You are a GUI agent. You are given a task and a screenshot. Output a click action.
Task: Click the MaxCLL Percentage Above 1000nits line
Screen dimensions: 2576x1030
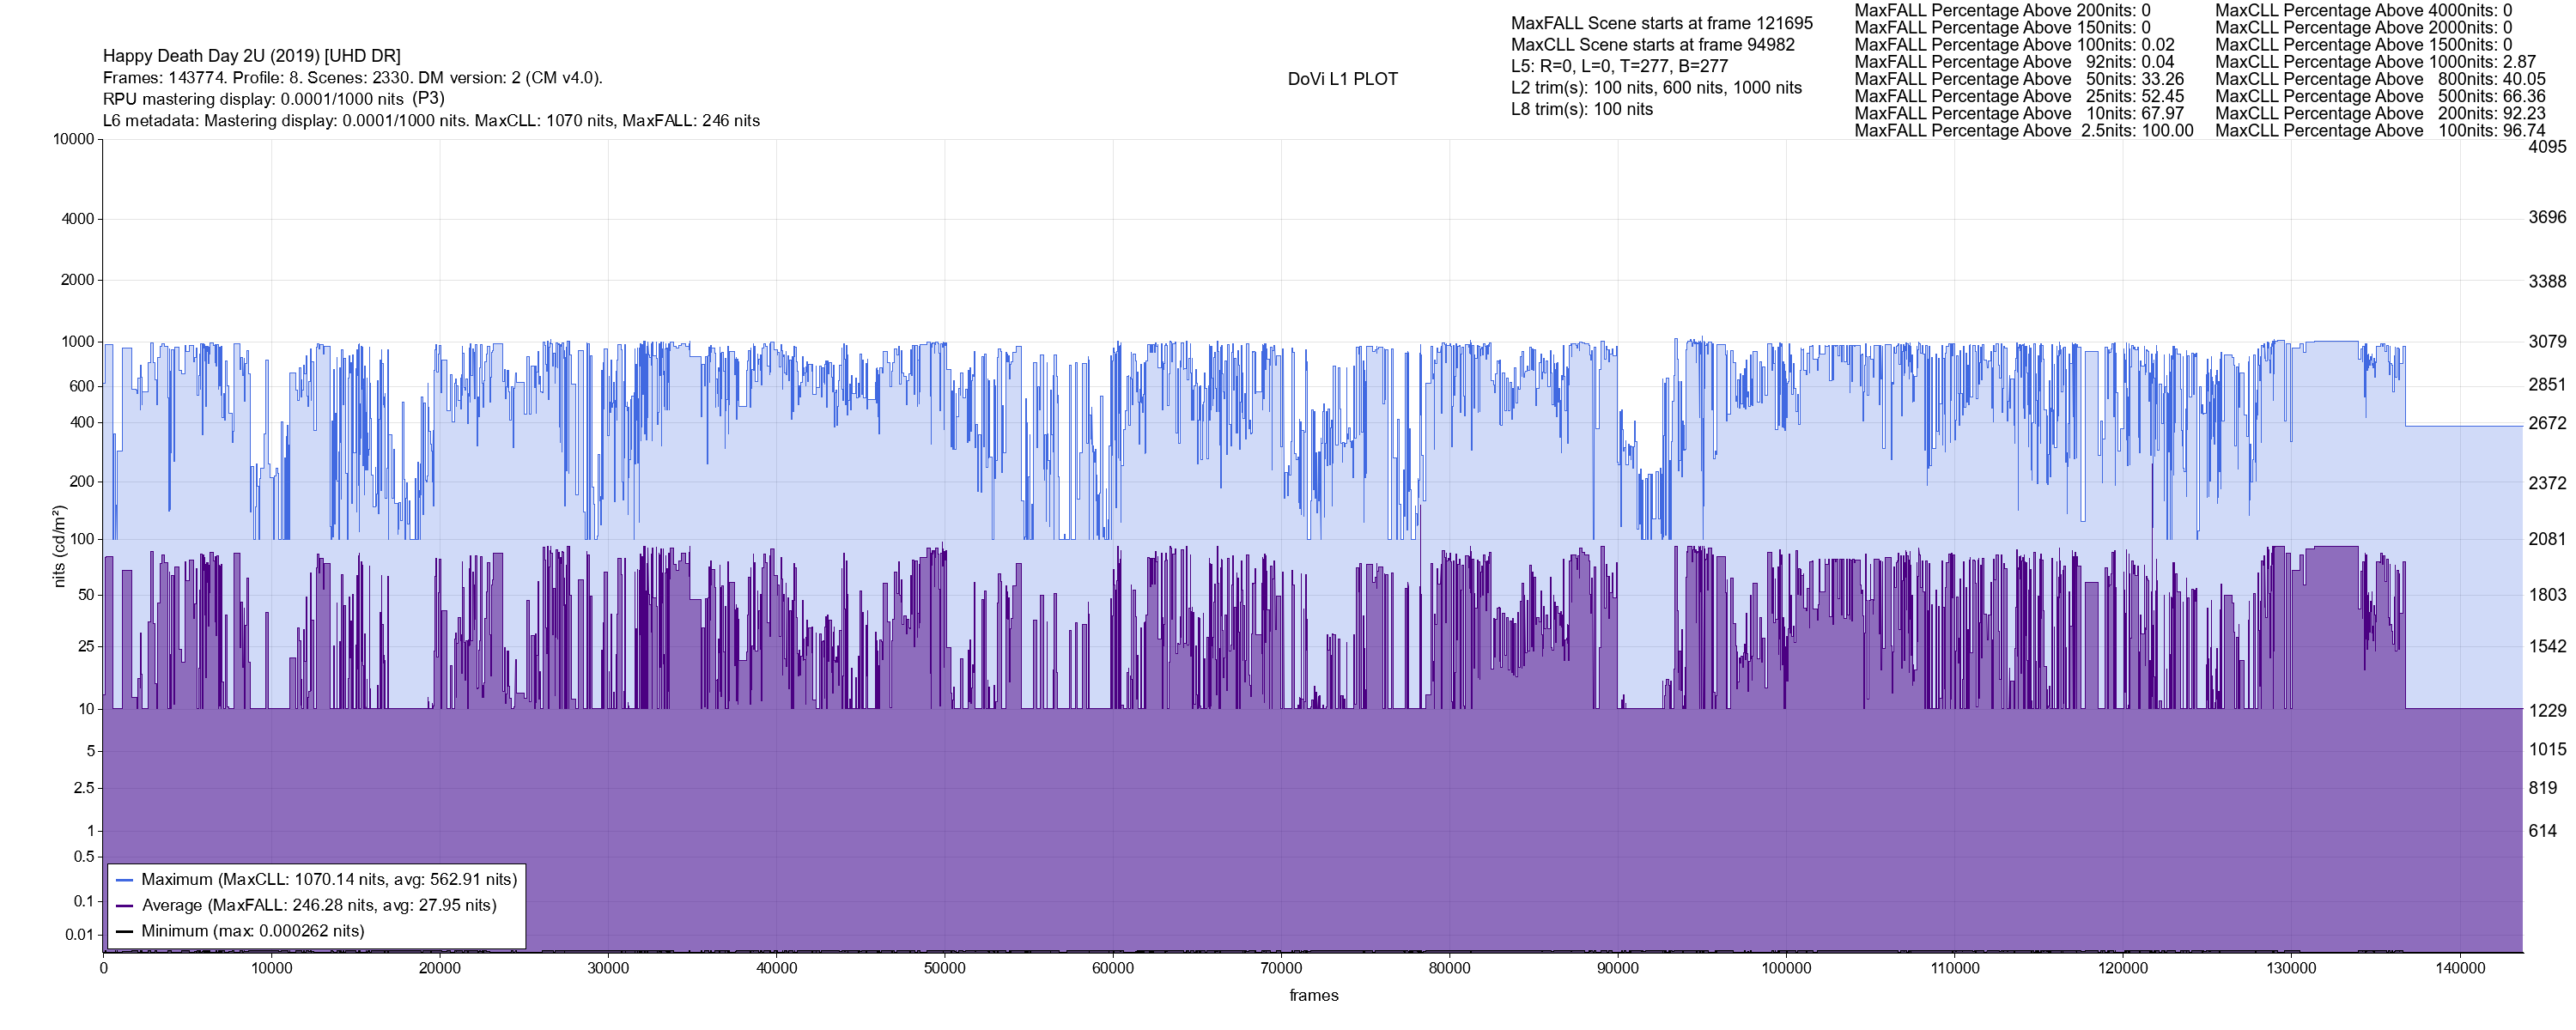coord(2375,62)
